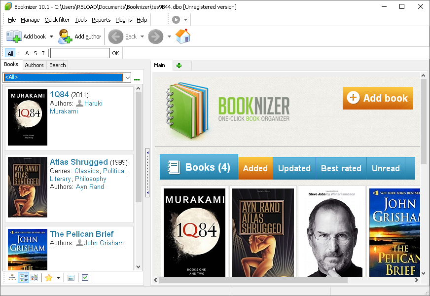Toggle the list view mode icon
Screen dimensions: 430x296
23,277
